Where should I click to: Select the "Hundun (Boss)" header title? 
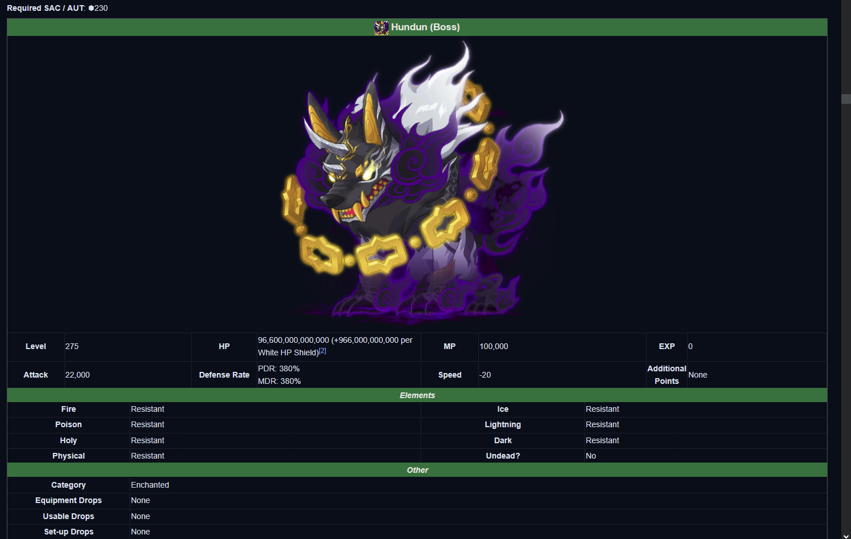tap(425, 27)
